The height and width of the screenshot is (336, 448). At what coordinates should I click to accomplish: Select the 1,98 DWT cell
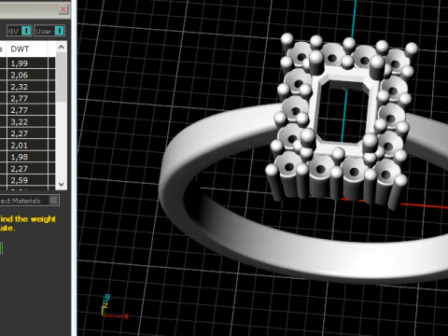click(x=27, y=157)
